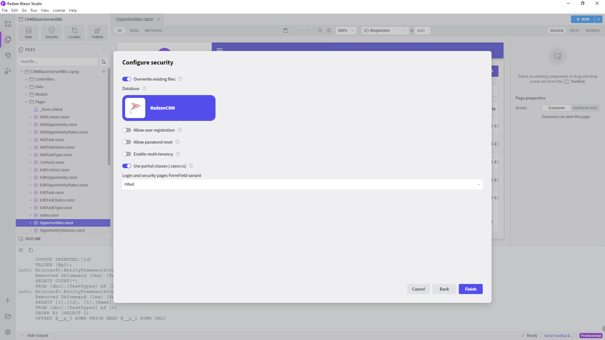Click Send Feedback link

tap(558, 336)
